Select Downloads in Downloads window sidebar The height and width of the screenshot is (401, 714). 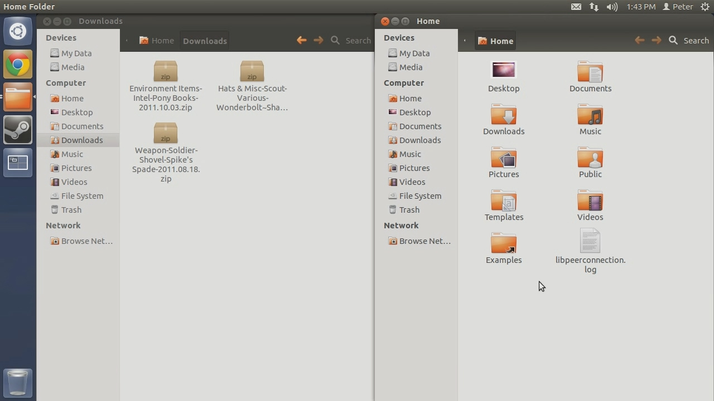[x=78, y=140]
